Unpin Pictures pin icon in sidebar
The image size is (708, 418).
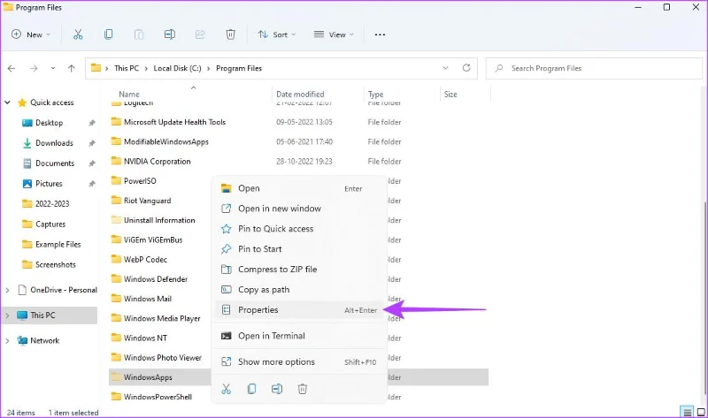click(92, 184)
